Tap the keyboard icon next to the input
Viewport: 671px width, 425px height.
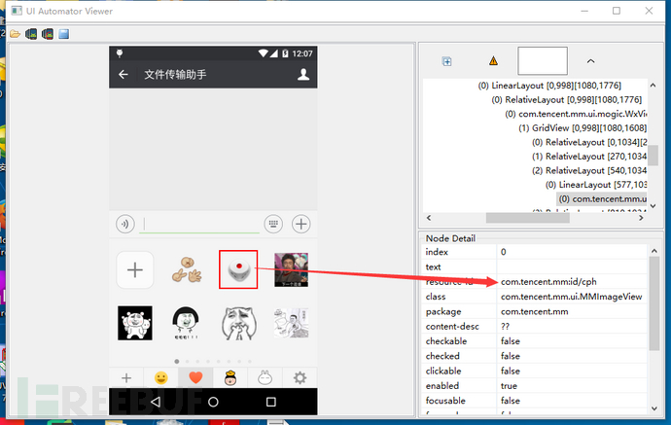[x=273, y=224]
